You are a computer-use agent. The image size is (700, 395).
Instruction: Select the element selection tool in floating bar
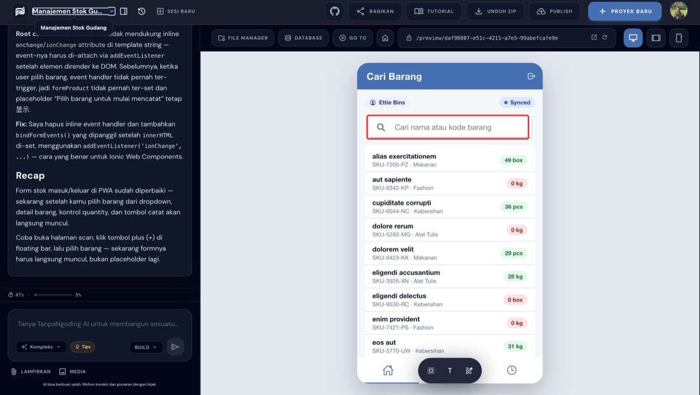coord(431,371)
